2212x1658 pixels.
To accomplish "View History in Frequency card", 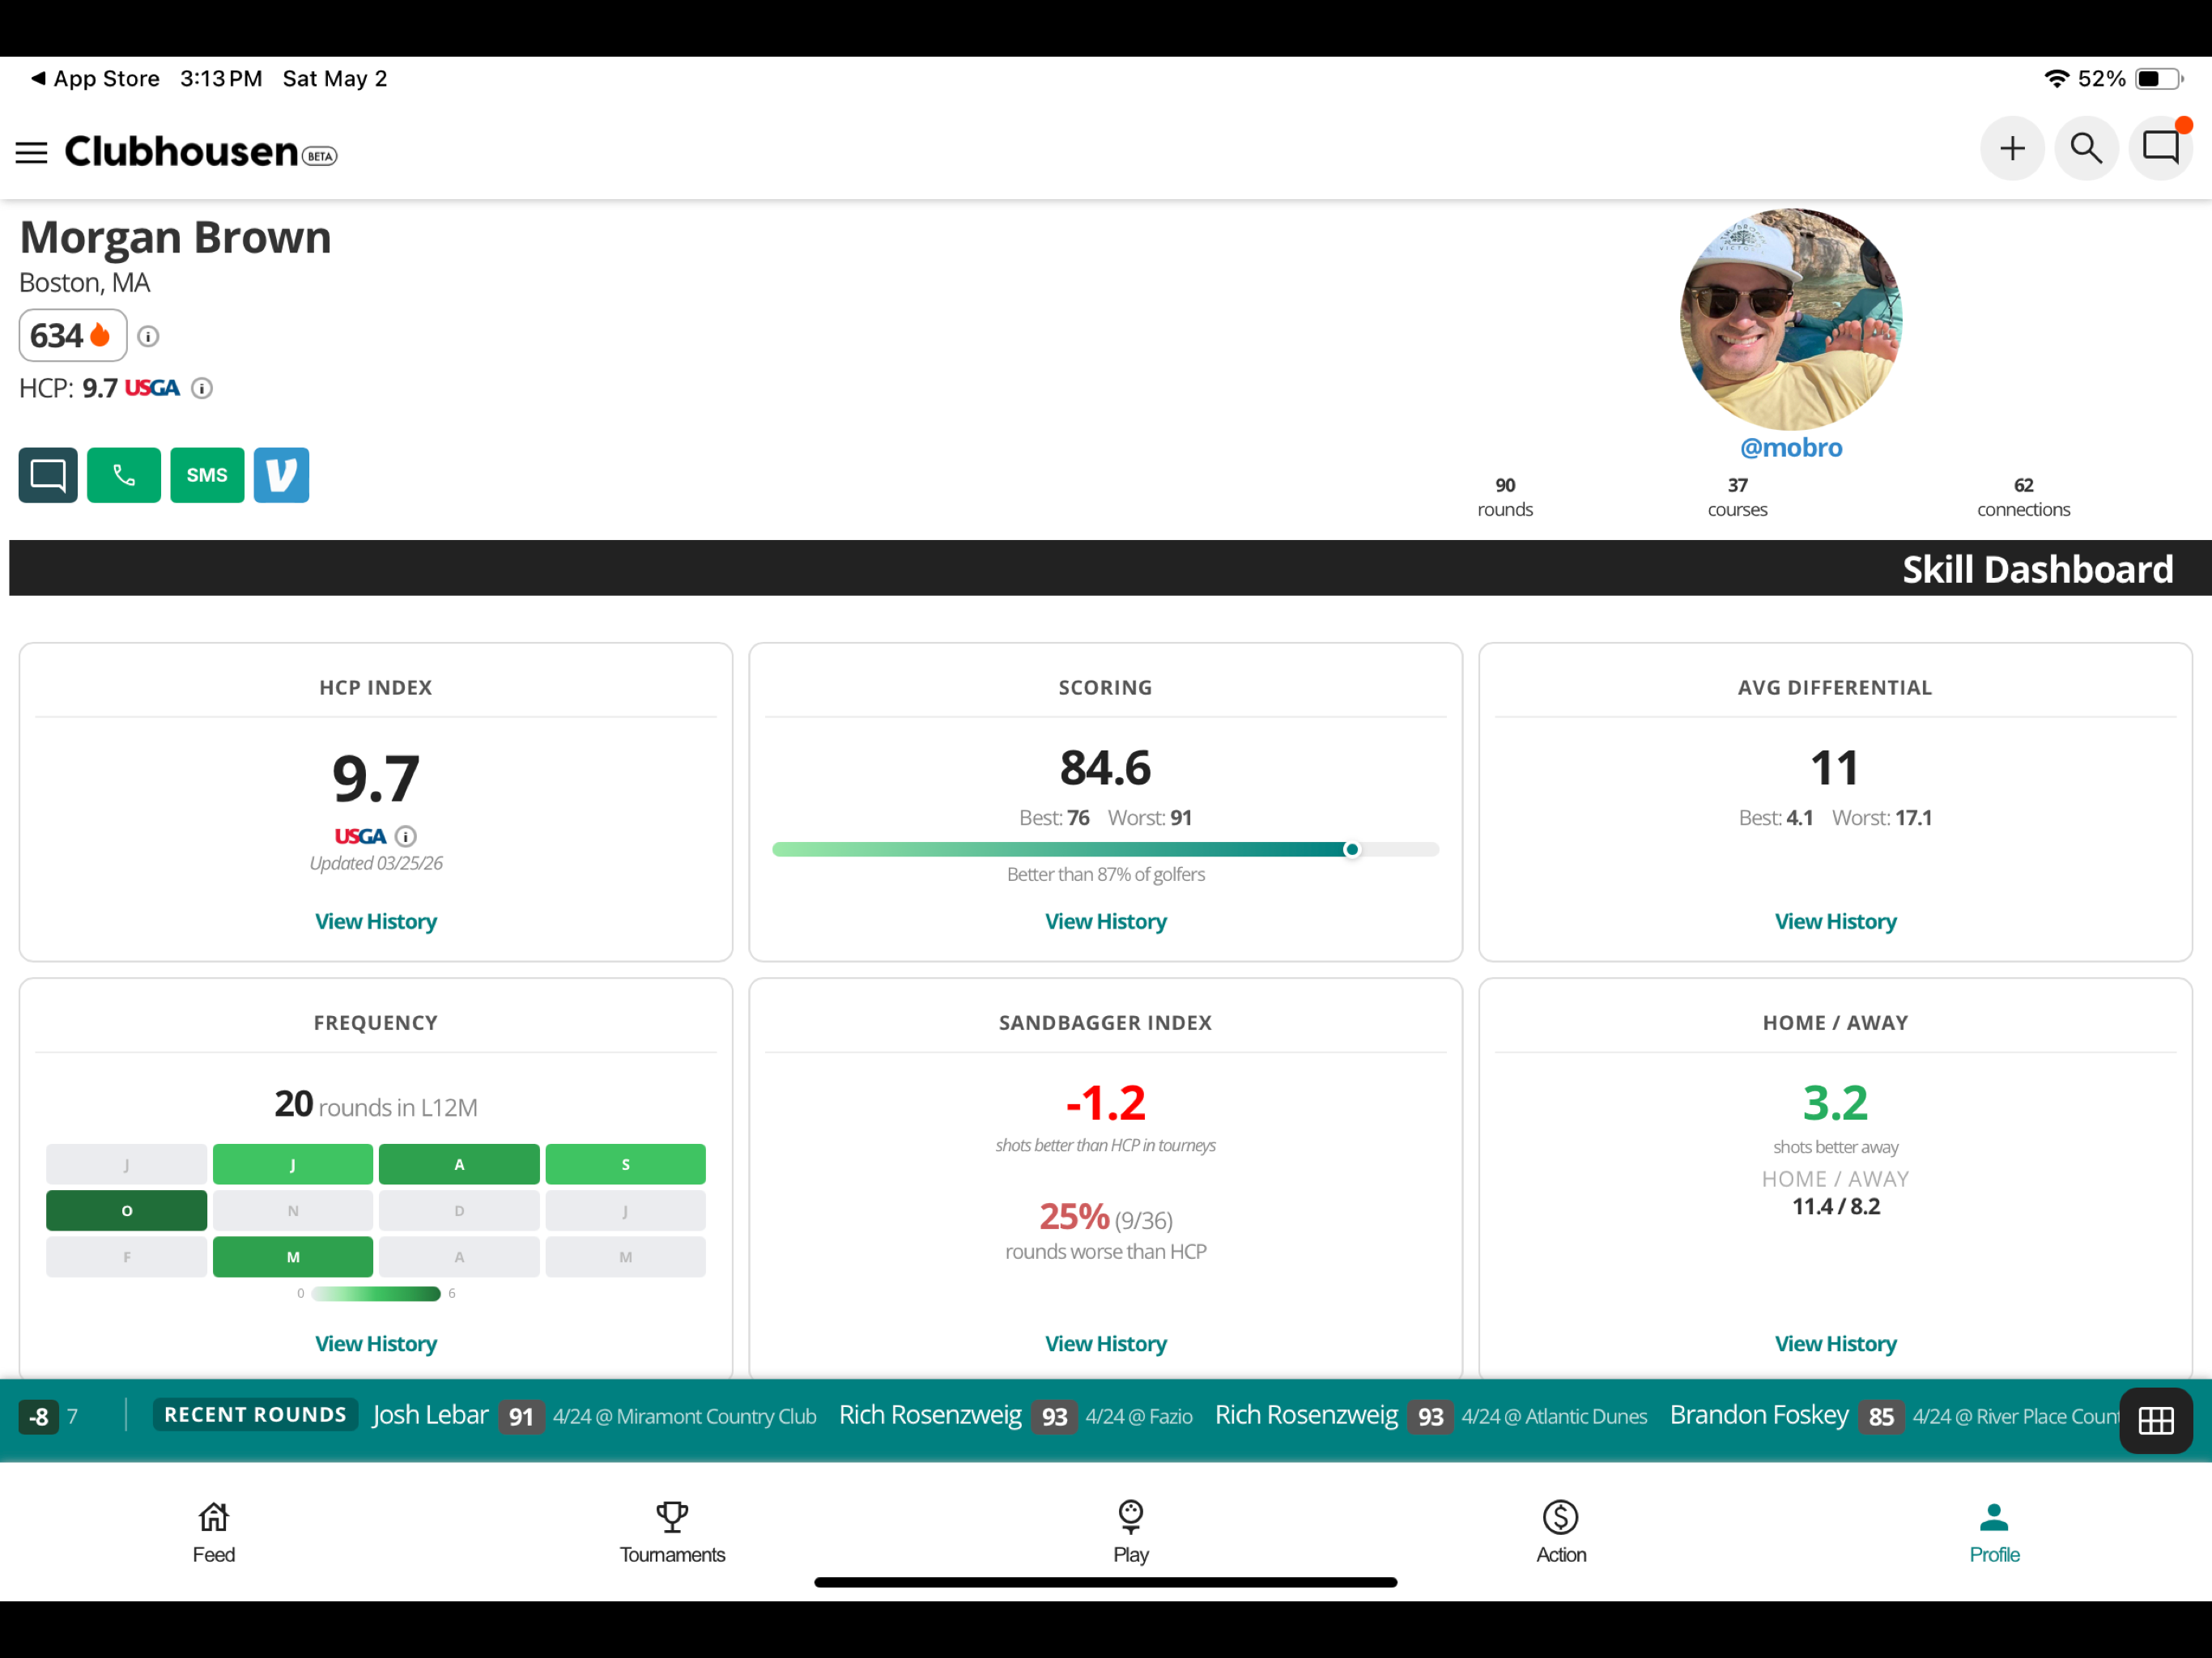I will click(x=376, y=1343).
